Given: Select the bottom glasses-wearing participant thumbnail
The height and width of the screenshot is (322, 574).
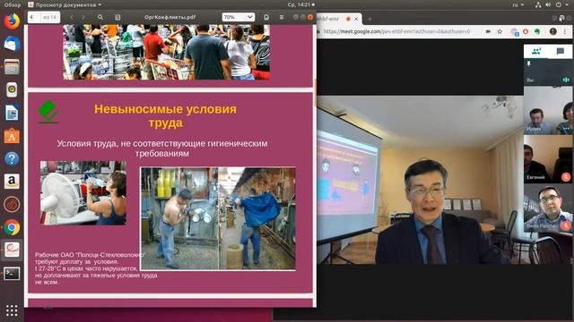Looking at the screenshot, I should click(x=548, y=208).
